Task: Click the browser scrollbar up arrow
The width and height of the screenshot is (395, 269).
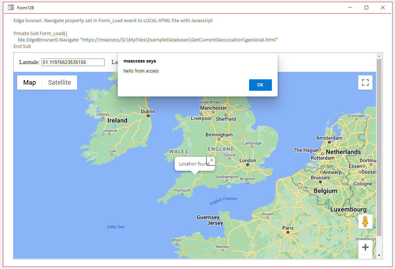Action: [x=379, y=56]
